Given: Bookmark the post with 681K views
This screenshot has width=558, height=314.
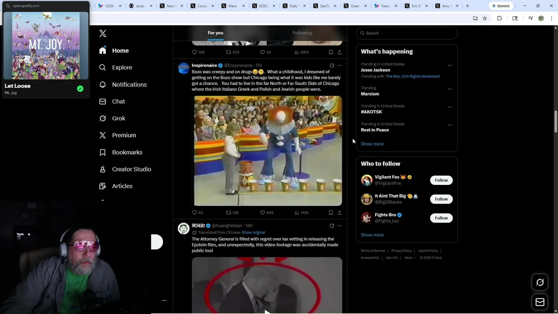Looking at the screenshot, I should (331, 52).
